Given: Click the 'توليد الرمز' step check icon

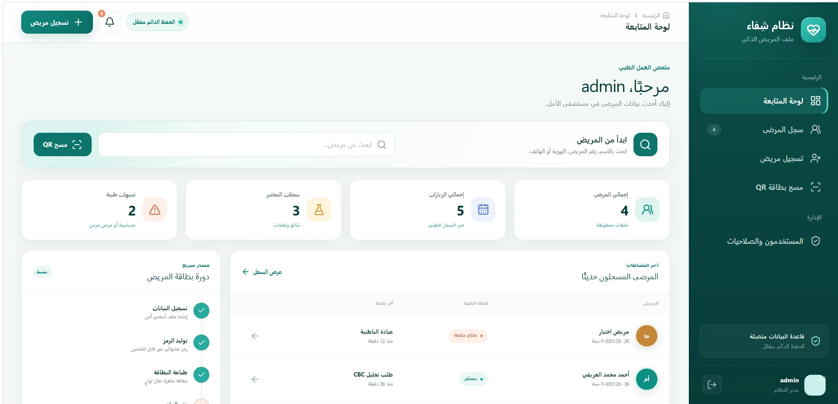Looking at the screenshot, I should tap(201, 342).
